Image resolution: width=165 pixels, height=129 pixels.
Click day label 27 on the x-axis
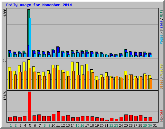pos(135,125)
